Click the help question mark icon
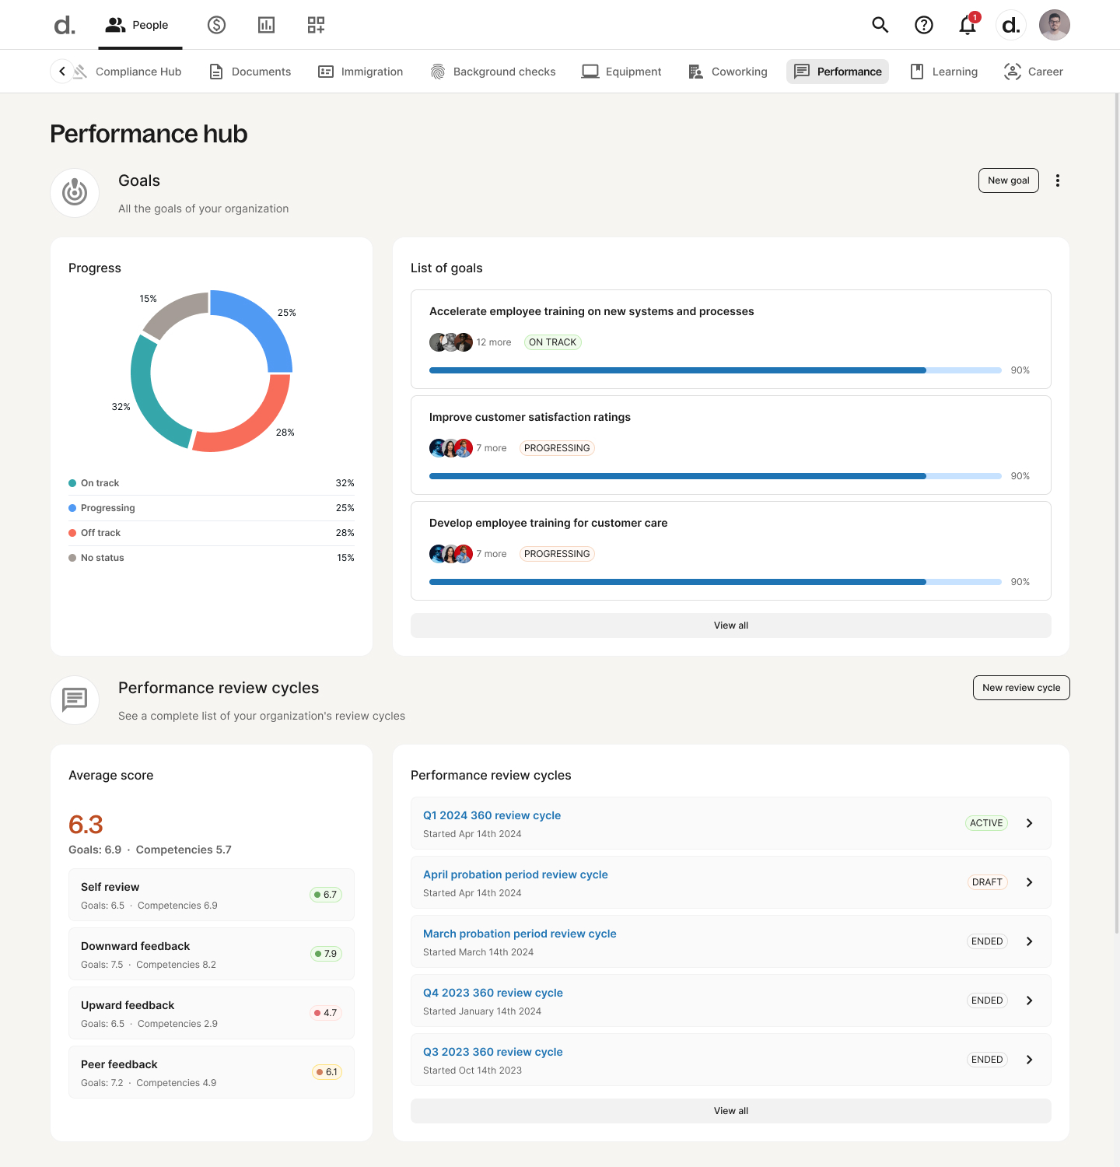The height and width of the screenshot is (1167, 1120). (x=923, y=25)
